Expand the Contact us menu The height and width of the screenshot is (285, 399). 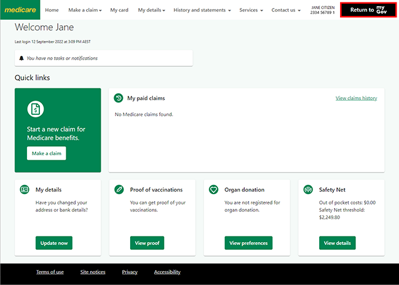[x=286, y=10]
